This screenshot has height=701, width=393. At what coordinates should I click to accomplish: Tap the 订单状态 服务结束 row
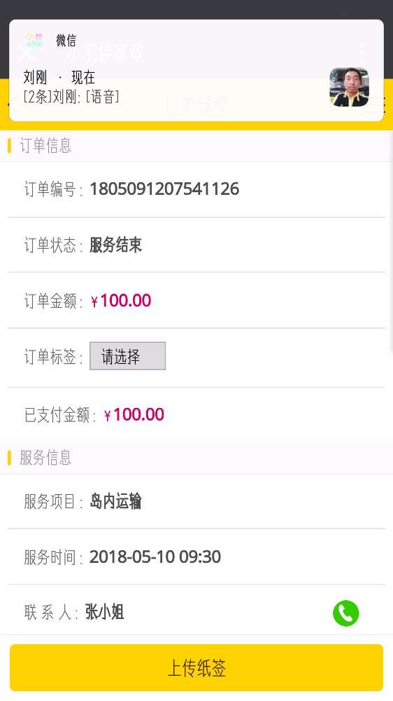coord(196,245)
